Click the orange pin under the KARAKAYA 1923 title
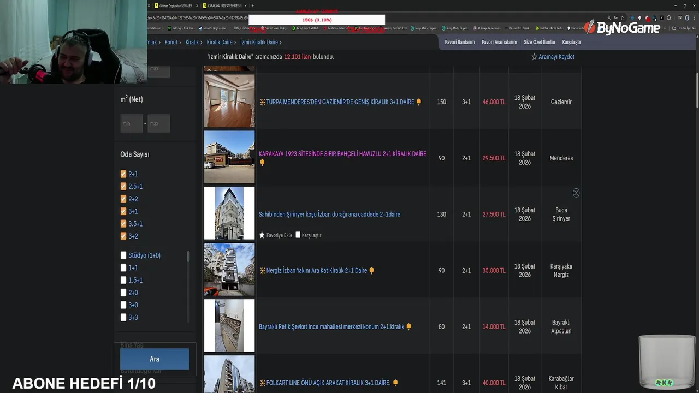Screen dimensions: 699x393 click(x=262, y=162)
